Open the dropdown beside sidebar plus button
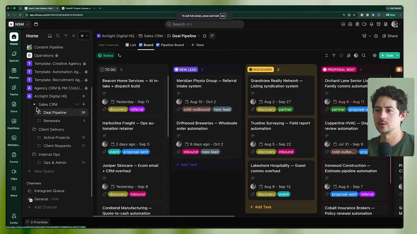Viewport: 417px width, 234px height. tap(87, 36)
